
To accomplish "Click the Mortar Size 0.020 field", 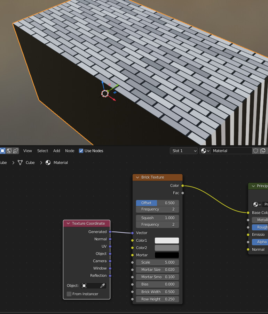I will (x=157, y=270).
